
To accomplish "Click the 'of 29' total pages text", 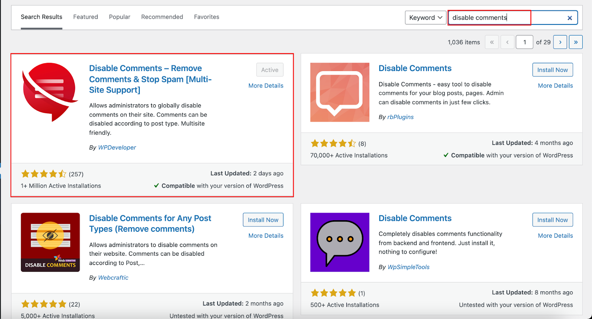I will pos(543,42).
